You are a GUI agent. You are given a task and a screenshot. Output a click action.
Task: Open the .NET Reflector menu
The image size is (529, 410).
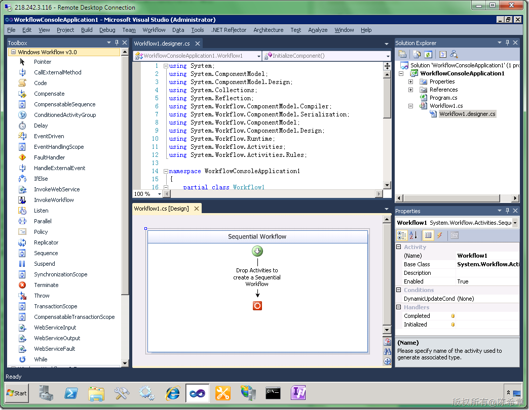[229, 30]
